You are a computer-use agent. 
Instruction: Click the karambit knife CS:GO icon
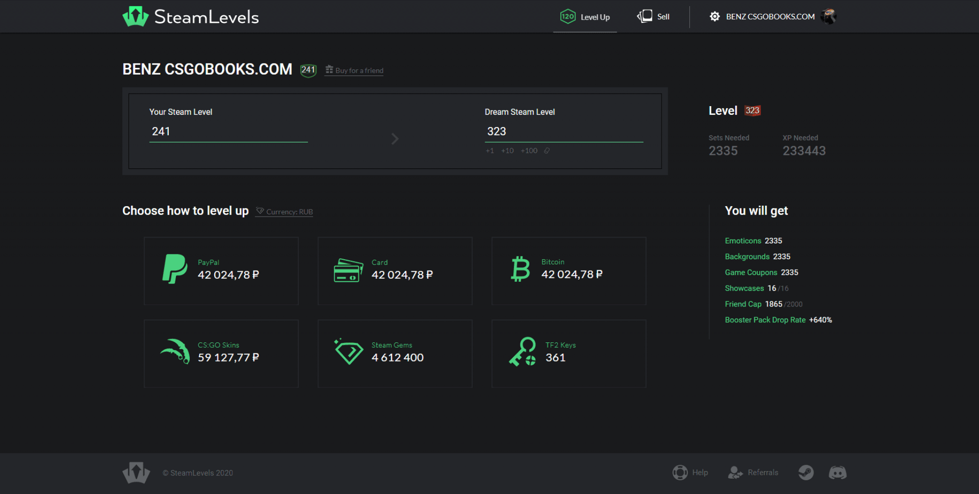pyautogui.click(x=175, y=351)
